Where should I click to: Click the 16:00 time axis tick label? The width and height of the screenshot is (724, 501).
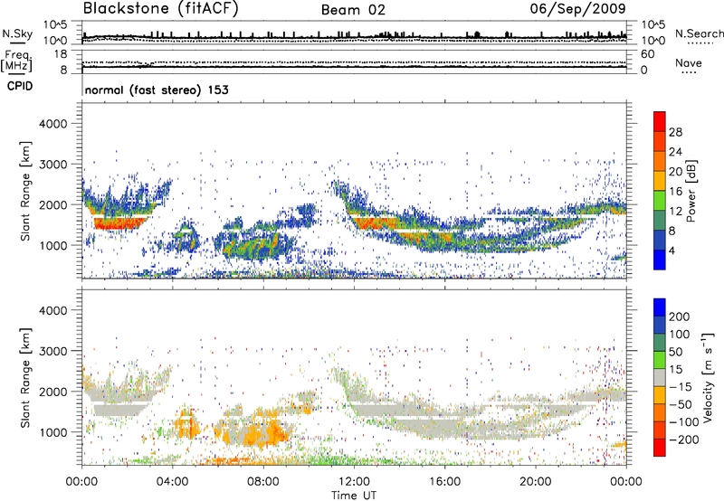[444, 482]
